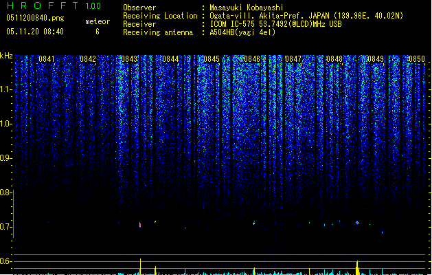Click the 0848 time marker
The height and width of the screenshot is (275, 432).
click(334, 59)
